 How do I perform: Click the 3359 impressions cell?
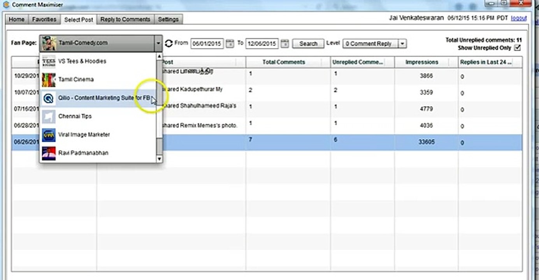pos(426,93)
